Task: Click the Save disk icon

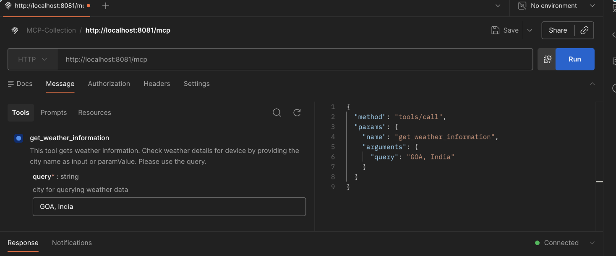Action: coord(496,30)
